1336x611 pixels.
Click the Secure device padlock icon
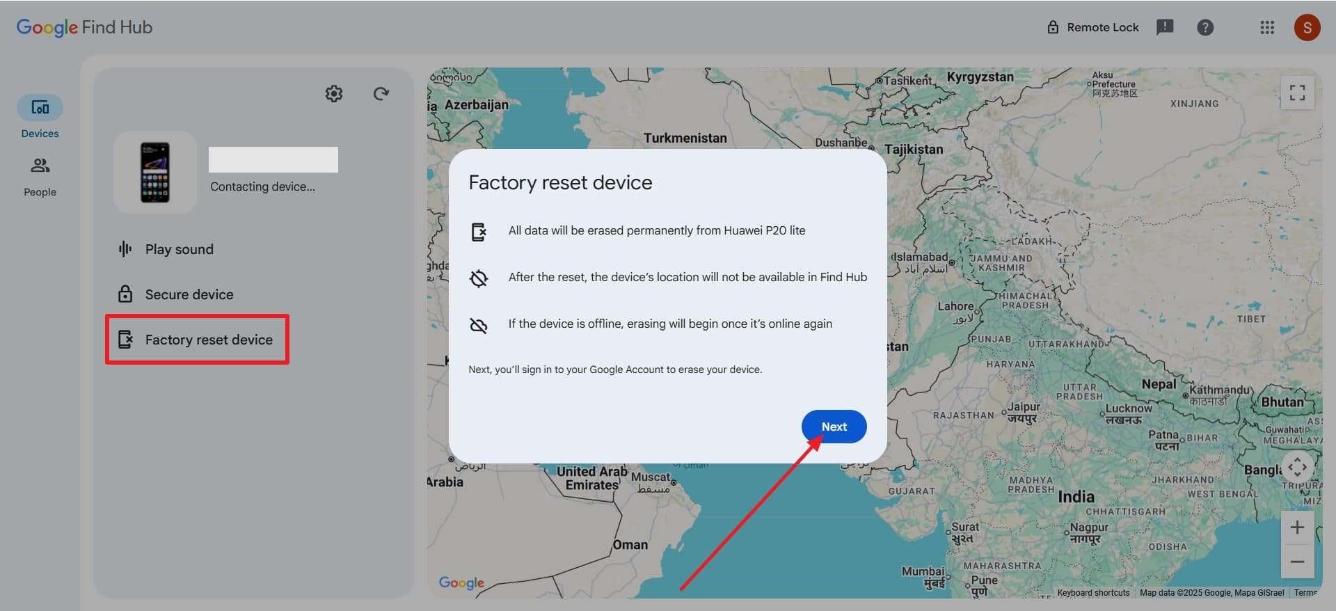pos(125,294)
